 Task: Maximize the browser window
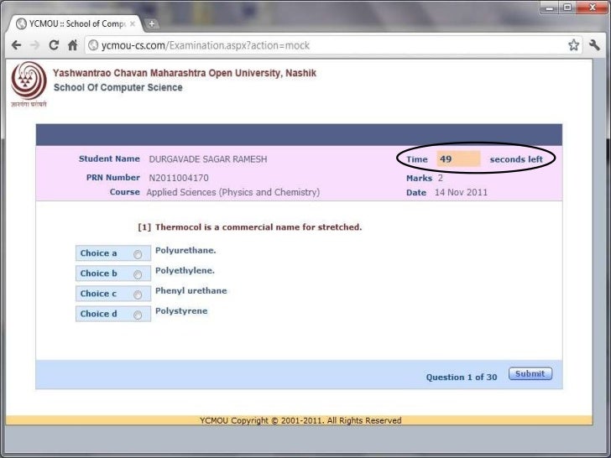coord(567,8)
